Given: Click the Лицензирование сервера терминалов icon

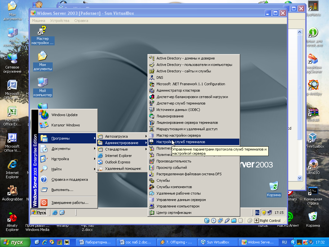Looking at the screenshot, I should click(152, 123).
